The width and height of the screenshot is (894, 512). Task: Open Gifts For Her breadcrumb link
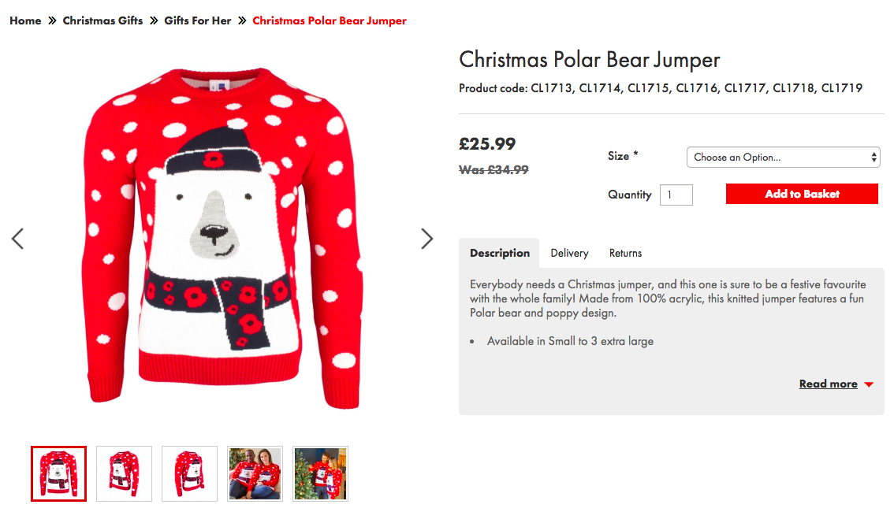point(198,20)
